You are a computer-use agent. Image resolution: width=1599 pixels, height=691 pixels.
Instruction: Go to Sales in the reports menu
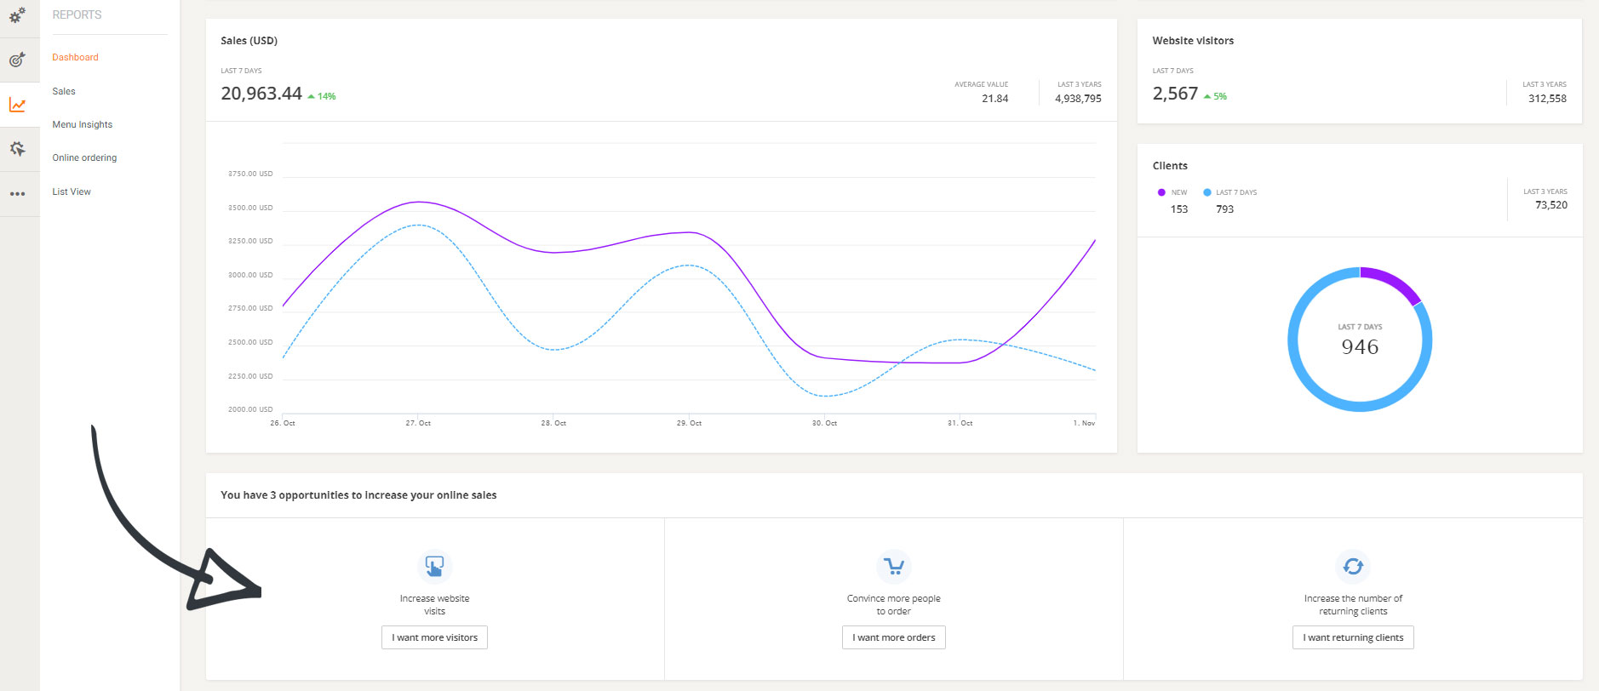coord(64,91)
